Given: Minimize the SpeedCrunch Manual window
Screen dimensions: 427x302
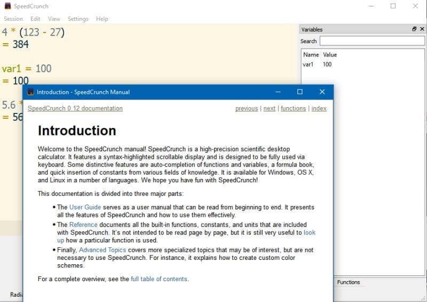Looking at the screenshot, I should click(x=277, y=92).
